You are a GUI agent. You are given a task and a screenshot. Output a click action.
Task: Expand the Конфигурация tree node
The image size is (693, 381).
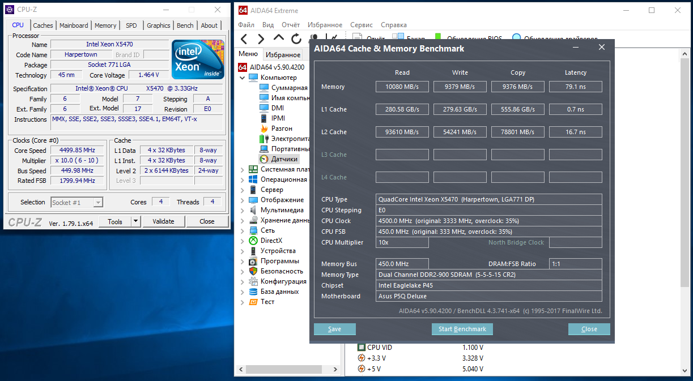click(x=243, y=281)
